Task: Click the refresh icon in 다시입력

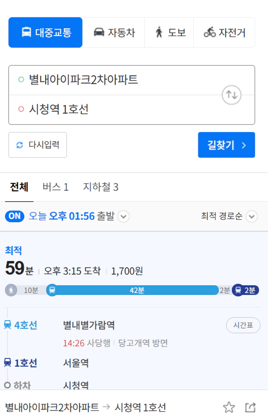Action: (x=20, y=145)
